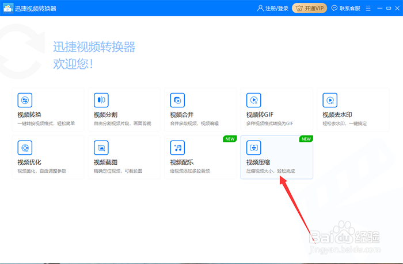Select the 视频转GIF title text
The image size is (403, 264).
pos(260,115)
